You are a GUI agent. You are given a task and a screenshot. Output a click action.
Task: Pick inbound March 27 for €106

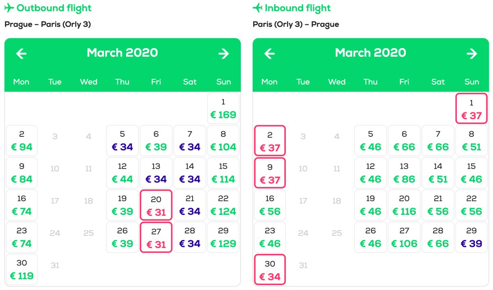pos(404,237)
